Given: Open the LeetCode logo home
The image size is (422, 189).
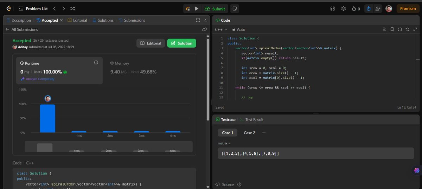Looking at the screenshot, I should tap(9, 8).
